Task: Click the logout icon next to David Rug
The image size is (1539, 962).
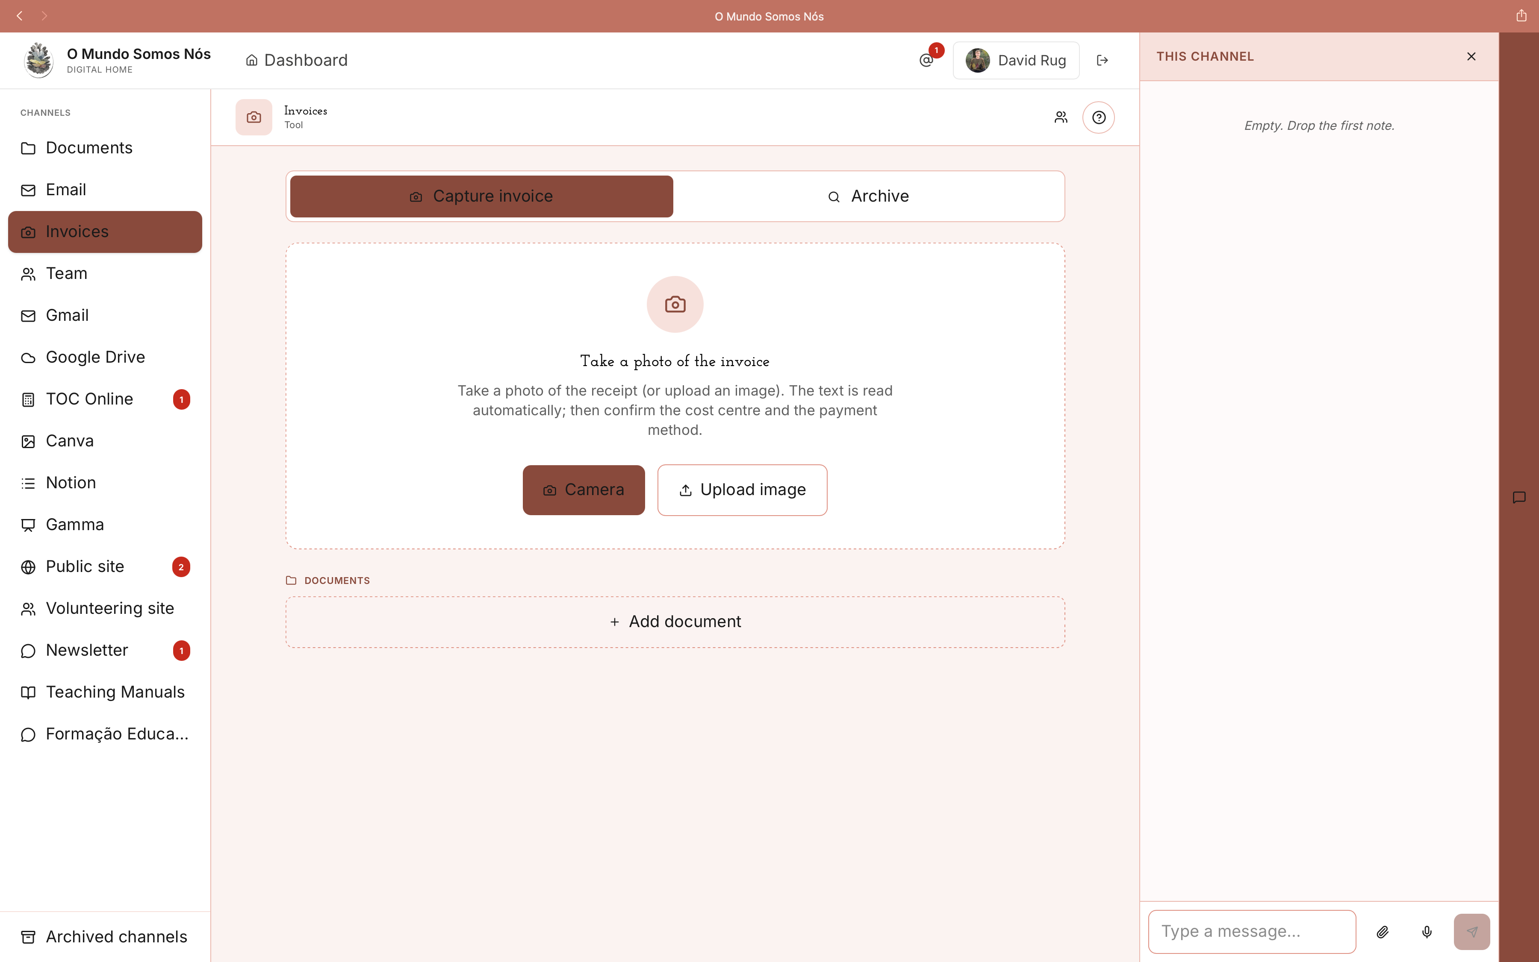Action: 1102,60
